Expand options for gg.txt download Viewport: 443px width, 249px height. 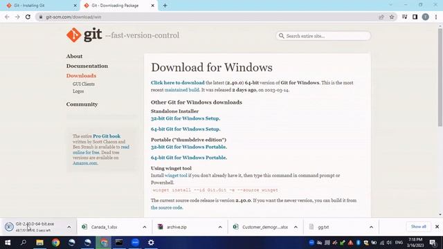(x=371, y=227)
